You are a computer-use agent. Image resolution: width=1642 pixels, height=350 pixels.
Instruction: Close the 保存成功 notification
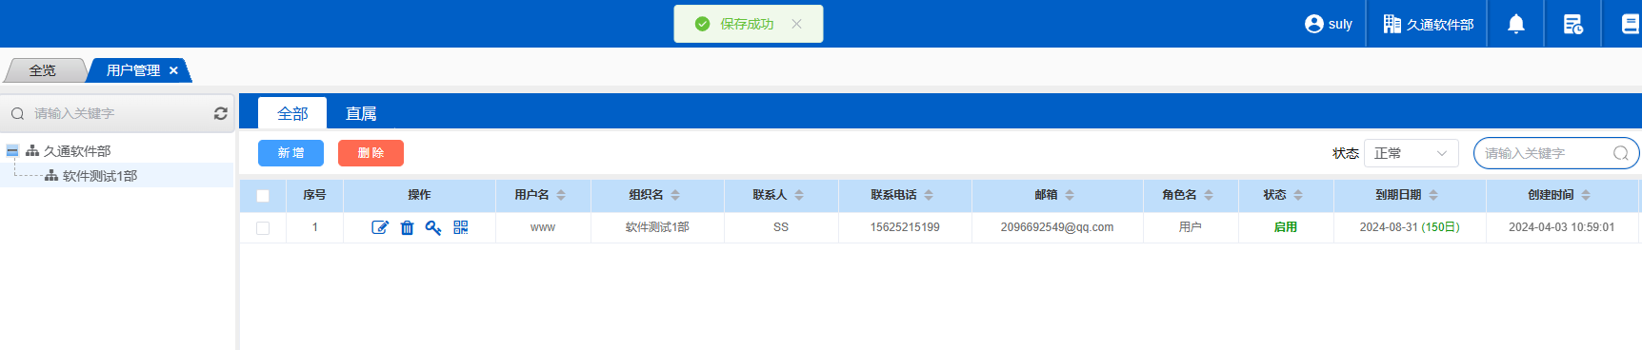click(x=796, y=24)
